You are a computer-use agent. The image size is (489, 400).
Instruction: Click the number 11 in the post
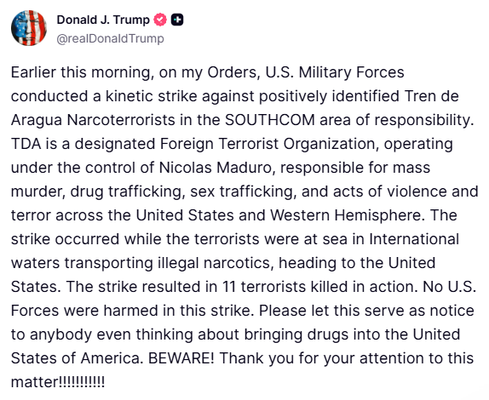coord(229,287)
